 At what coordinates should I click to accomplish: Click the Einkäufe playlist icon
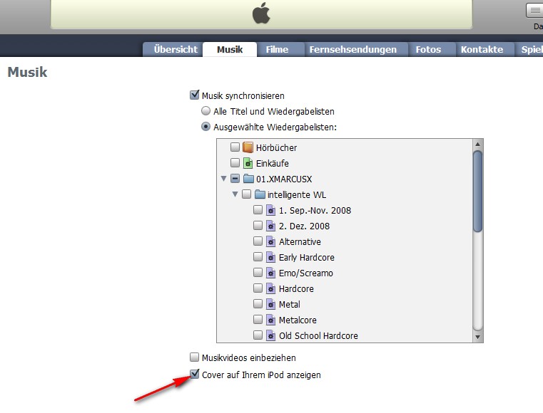[x=248, y=163]
